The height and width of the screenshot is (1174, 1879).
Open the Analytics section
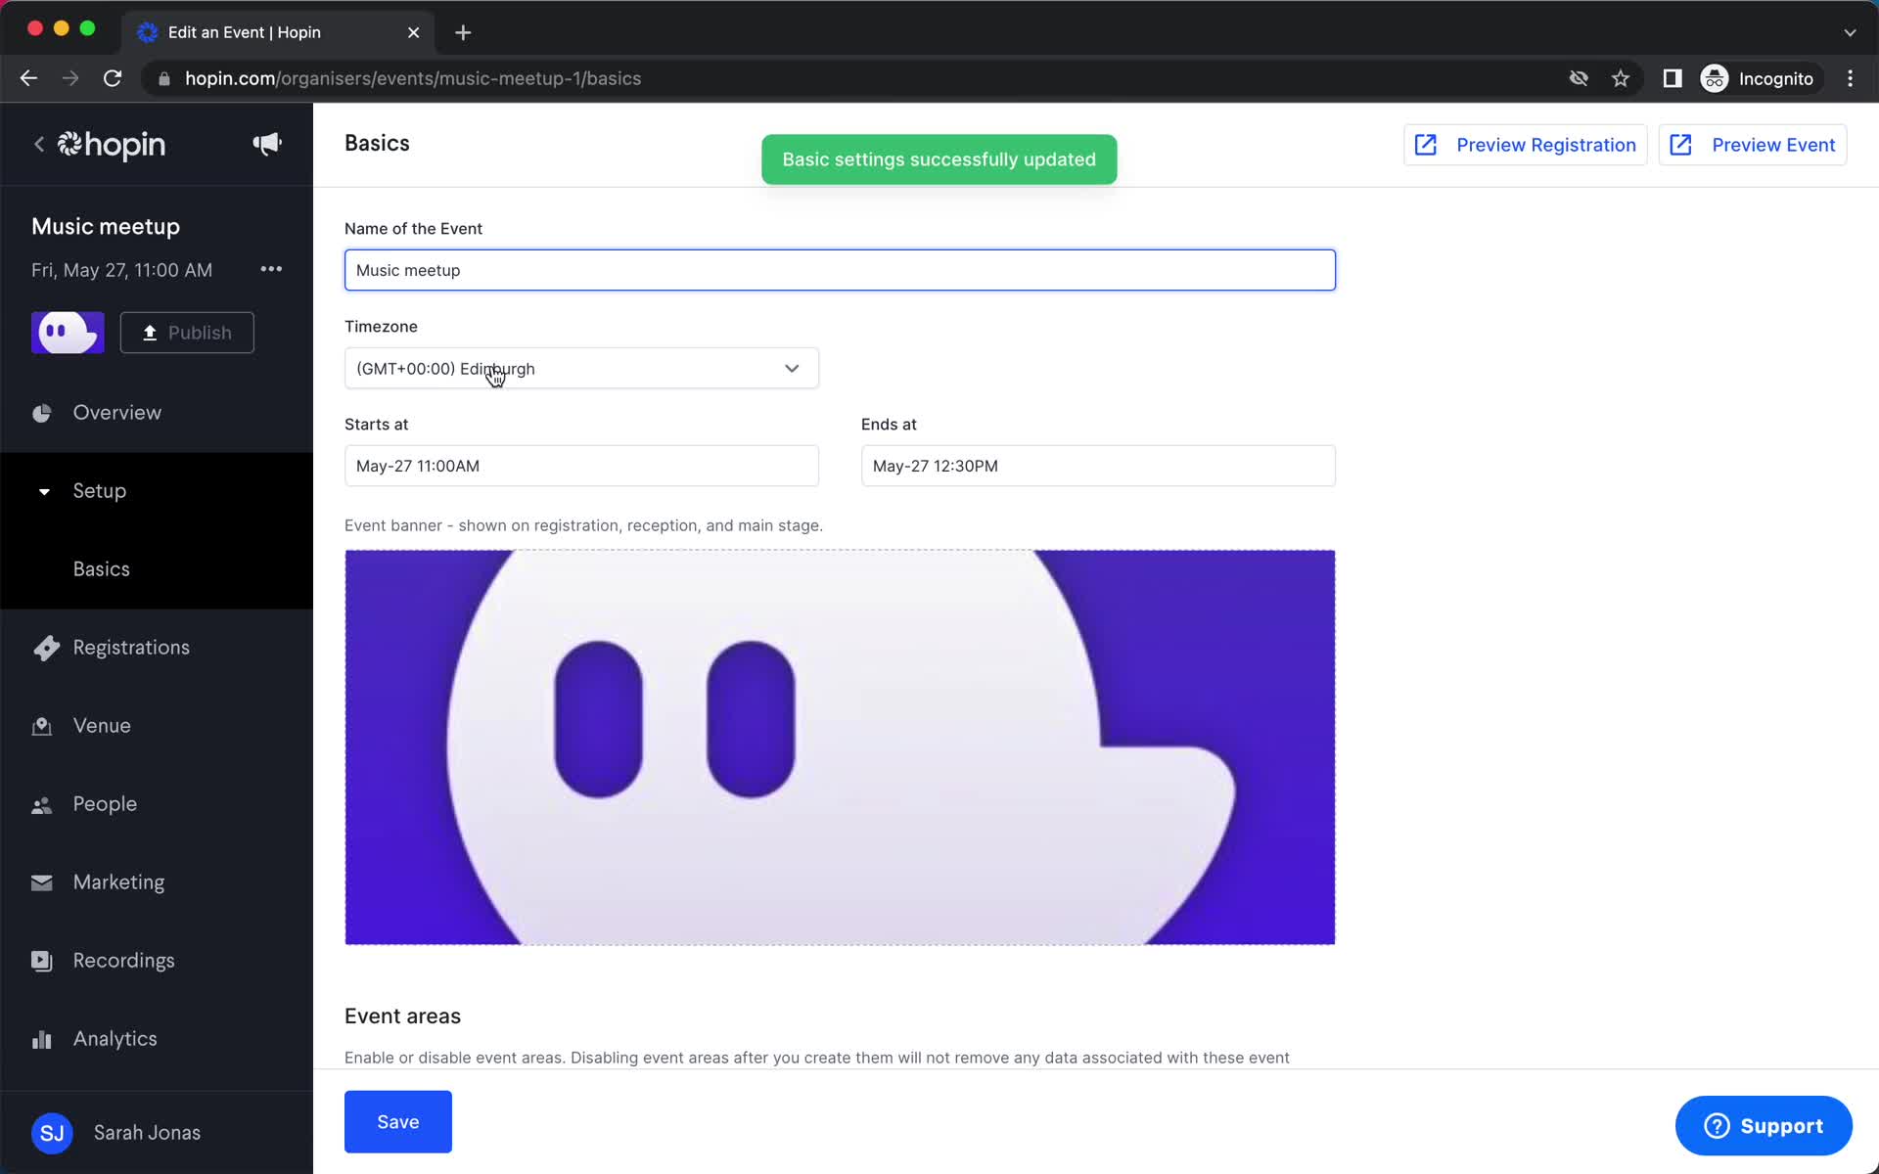(x=115, y=1039)
